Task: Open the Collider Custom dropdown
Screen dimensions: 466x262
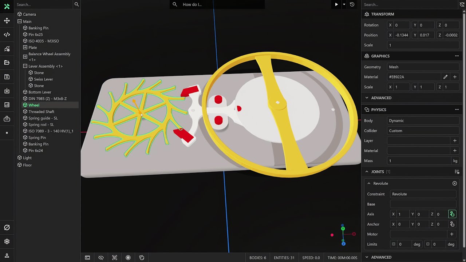Action: 423,131
